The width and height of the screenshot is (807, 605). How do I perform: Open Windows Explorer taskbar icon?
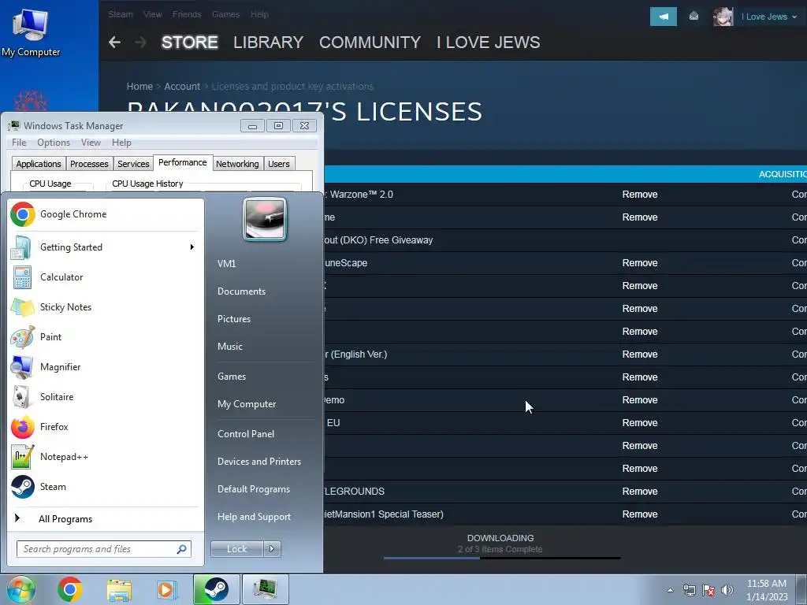[x=119, y=589]
